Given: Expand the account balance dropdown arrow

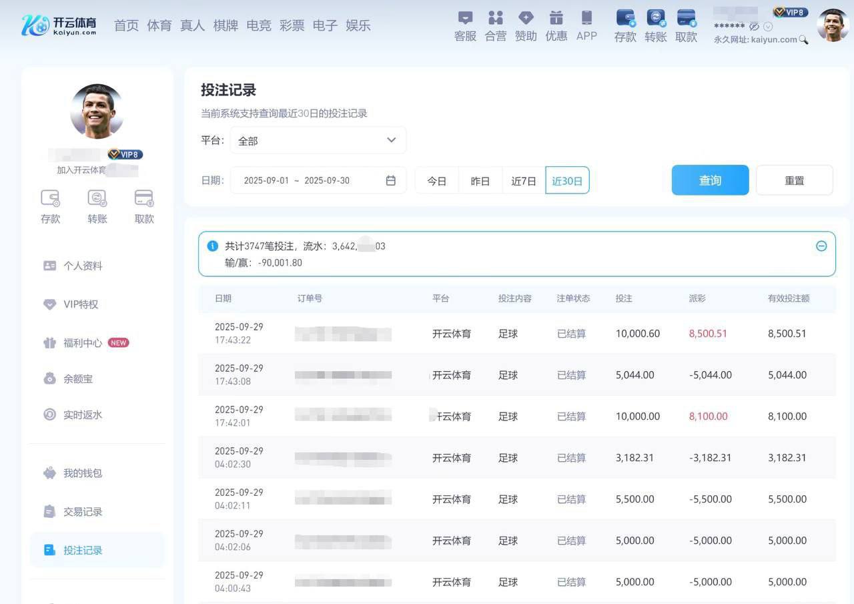Looking at the screenshot, I should click(x=768, y=27).
